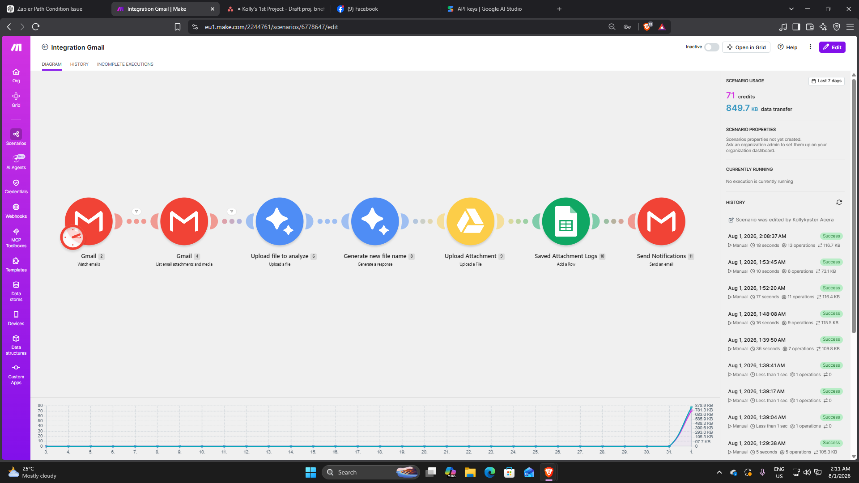Screen dimensions: 859x483
Task: Open execution Aug 1, 2026, 1:29:38 AM
Action: point(785,448)
